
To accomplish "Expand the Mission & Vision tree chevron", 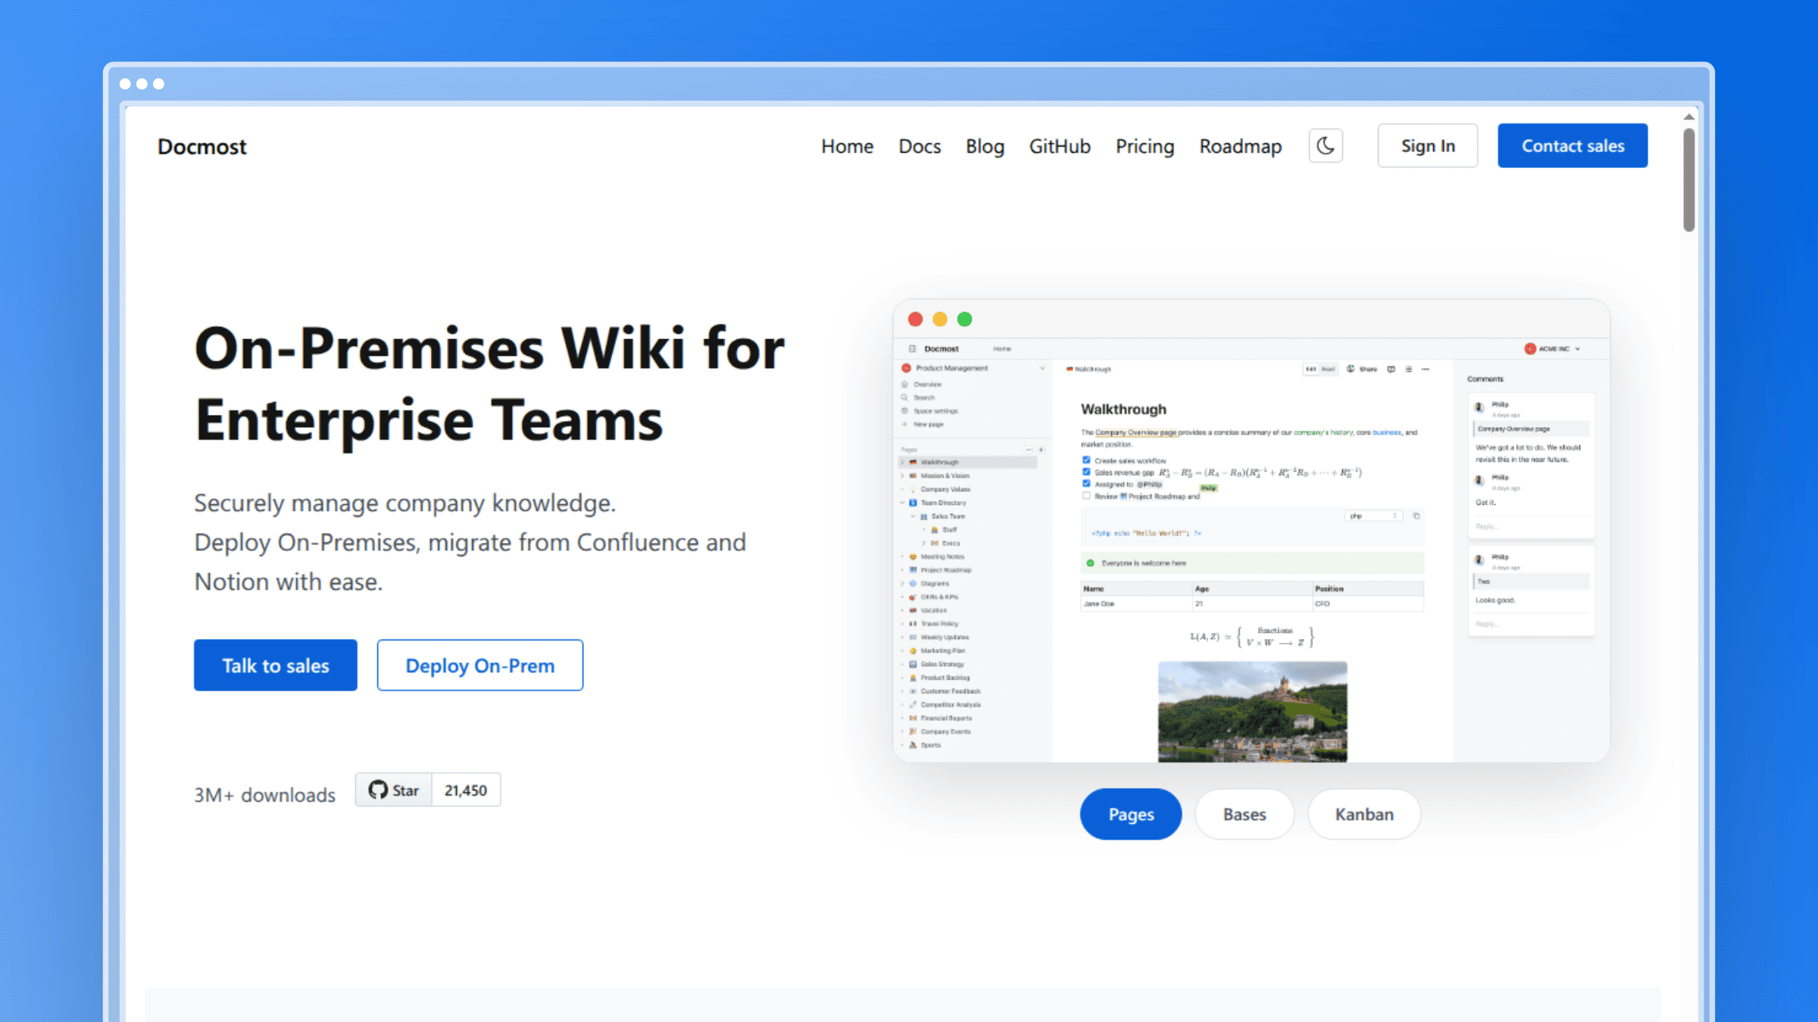I will (902, 476).
